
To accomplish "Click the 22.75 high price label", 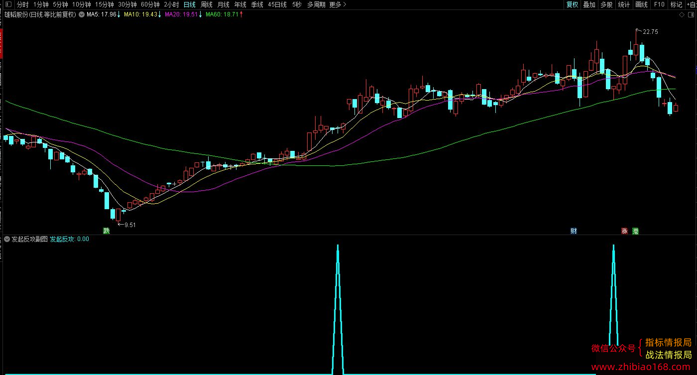I will (x=650, y=32).
